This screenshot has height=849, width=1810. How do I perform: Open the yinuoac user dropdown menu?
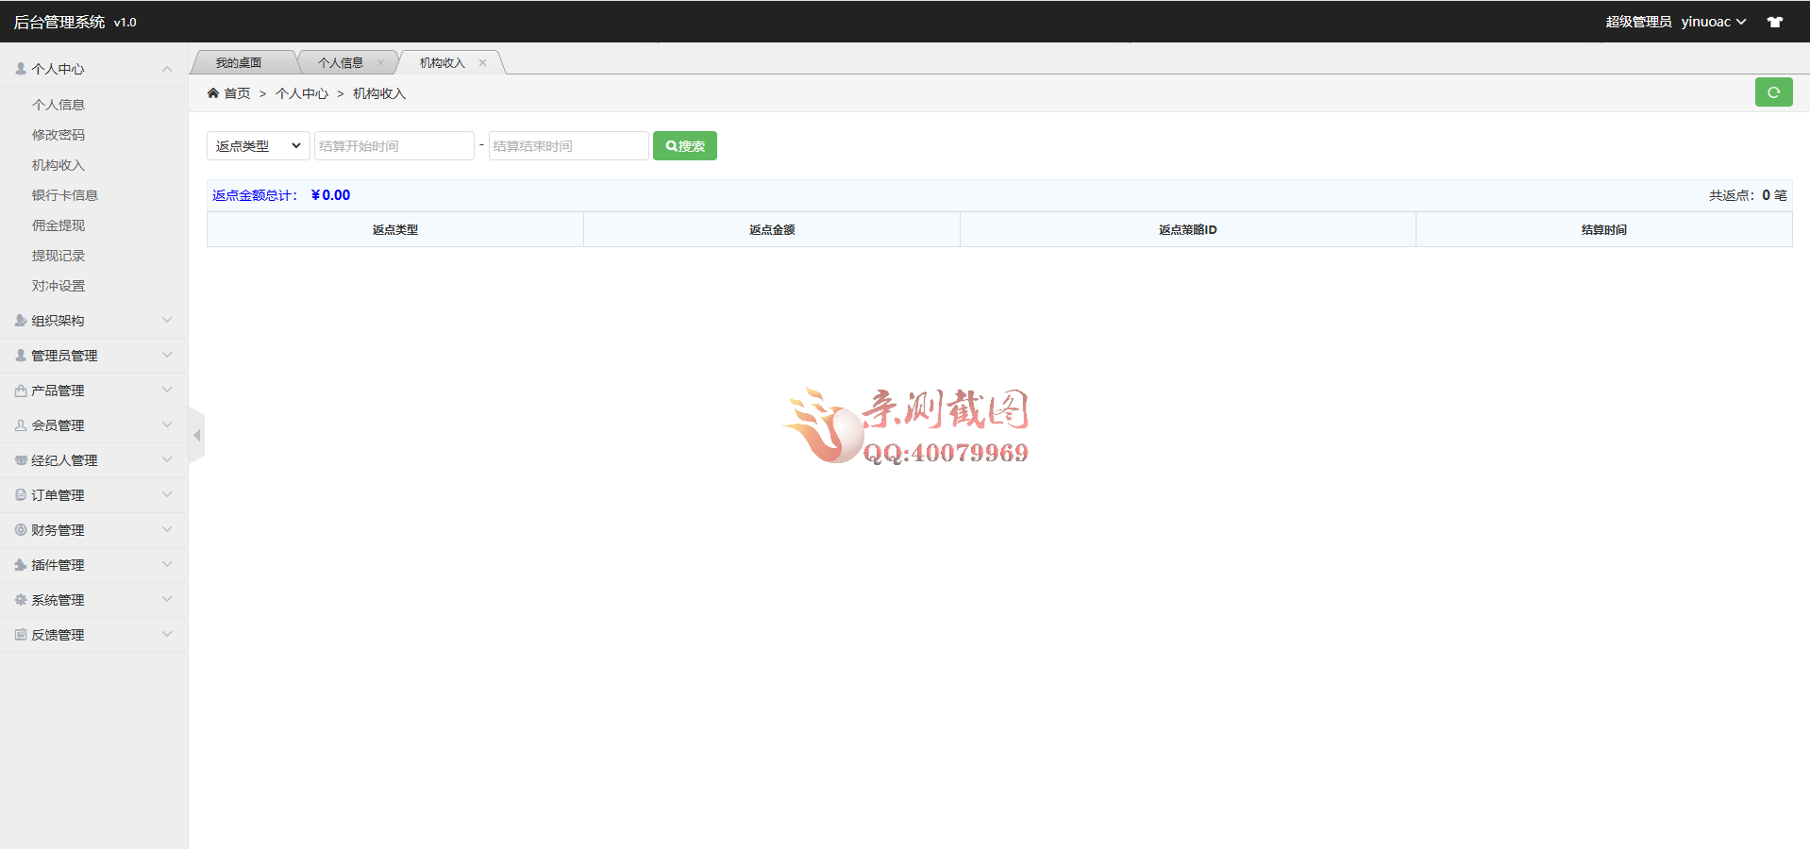(1713, 22)
